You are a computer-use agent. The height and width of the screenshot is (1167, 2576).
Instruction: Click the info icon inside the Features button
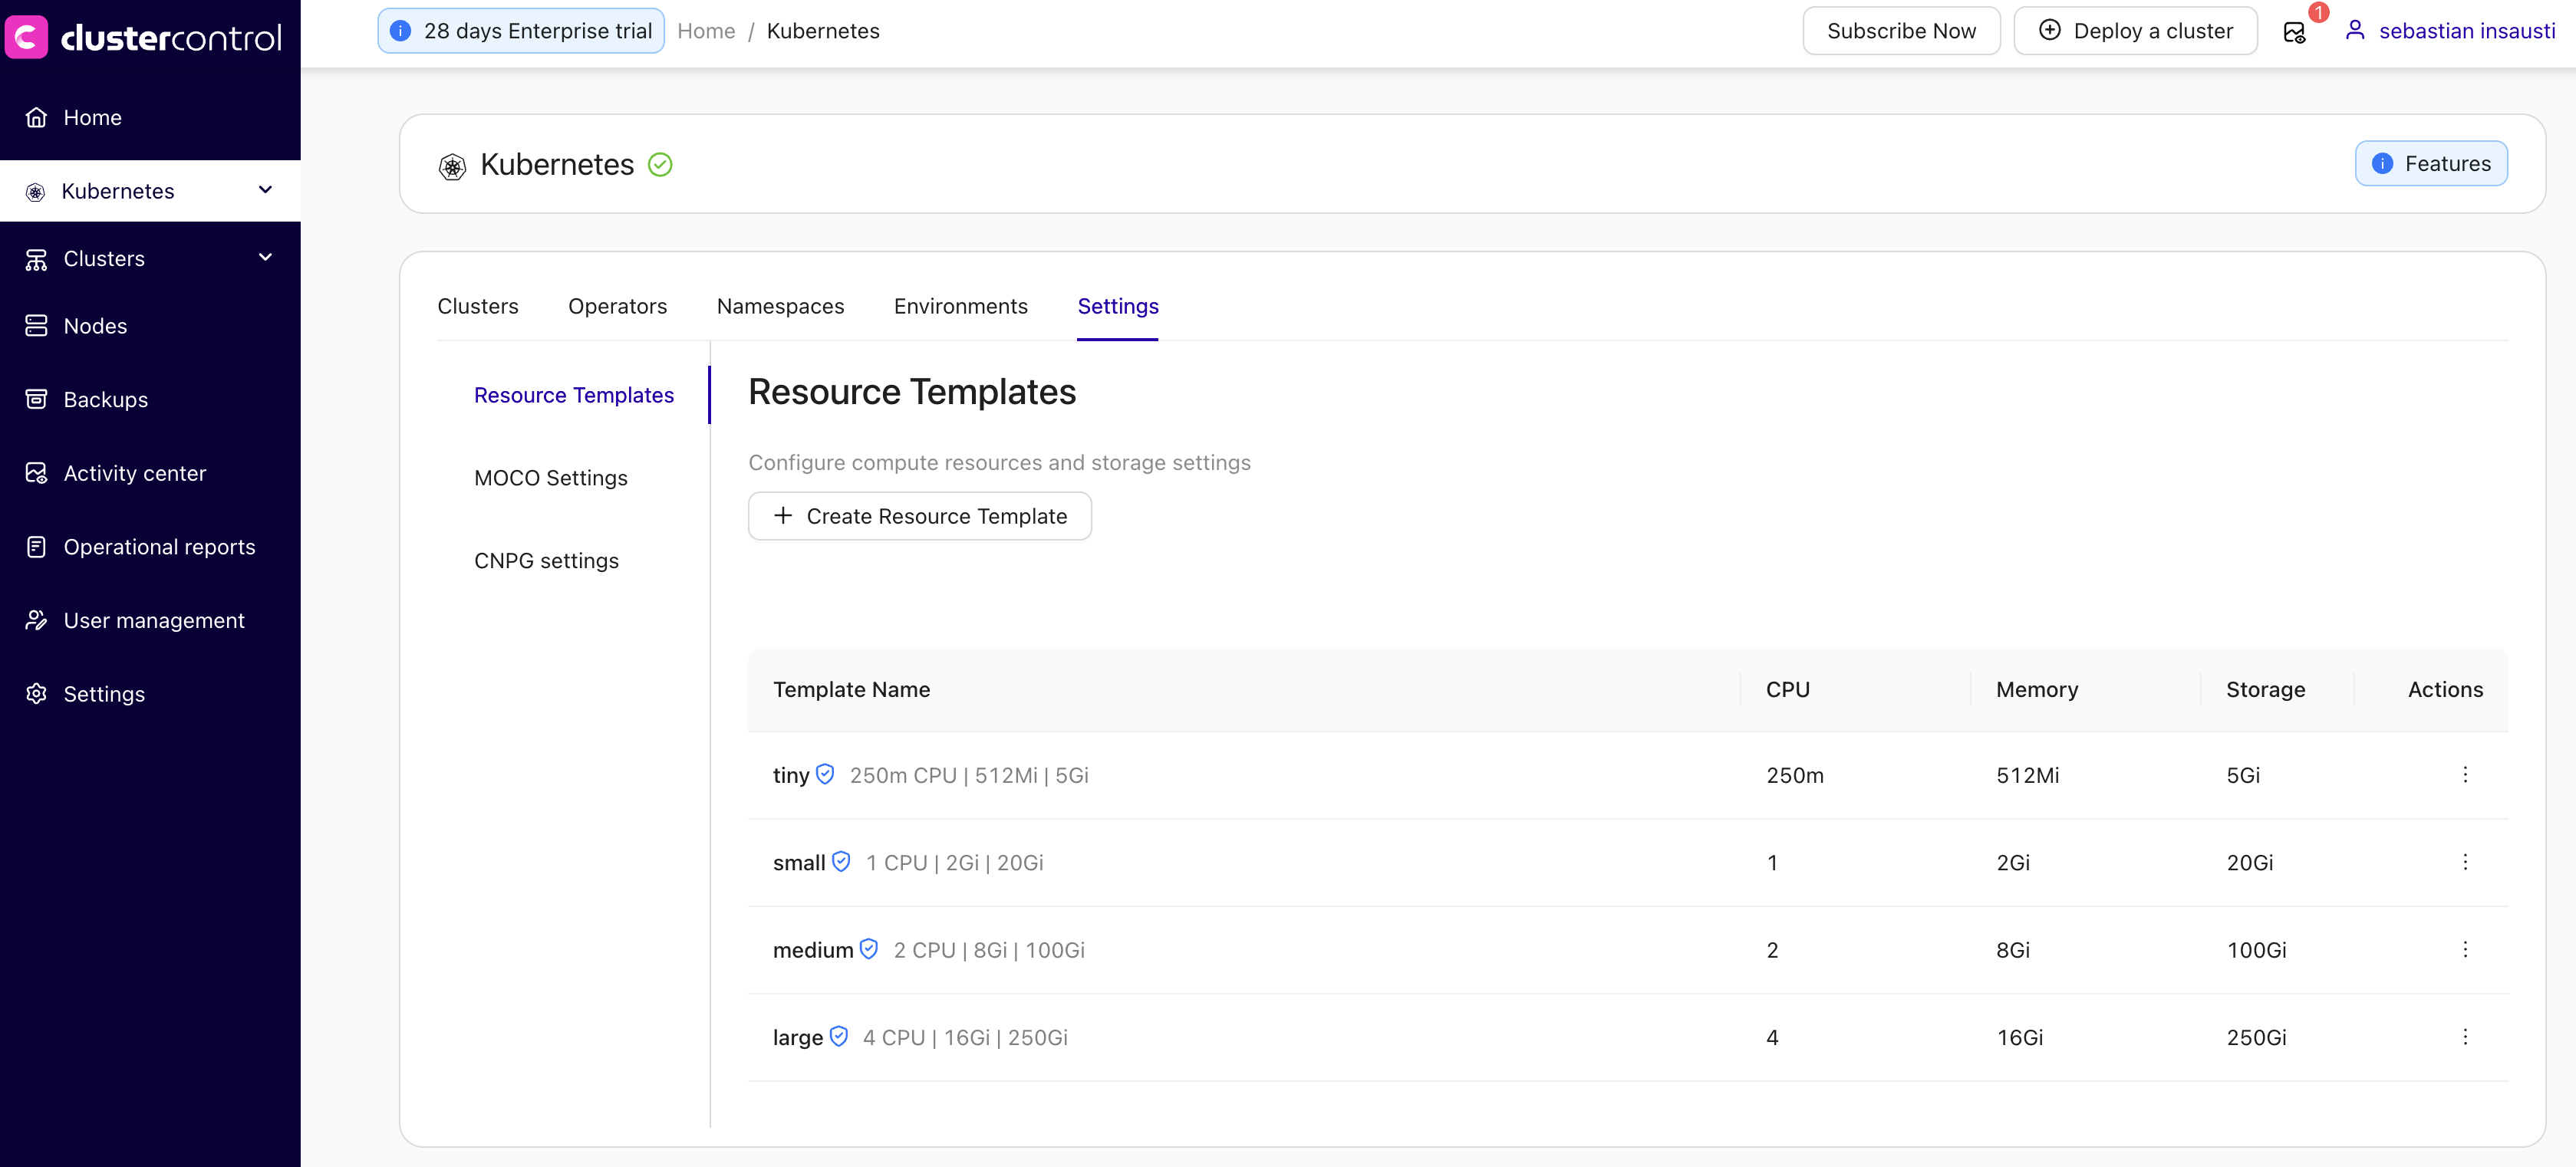pos(2383,163)
